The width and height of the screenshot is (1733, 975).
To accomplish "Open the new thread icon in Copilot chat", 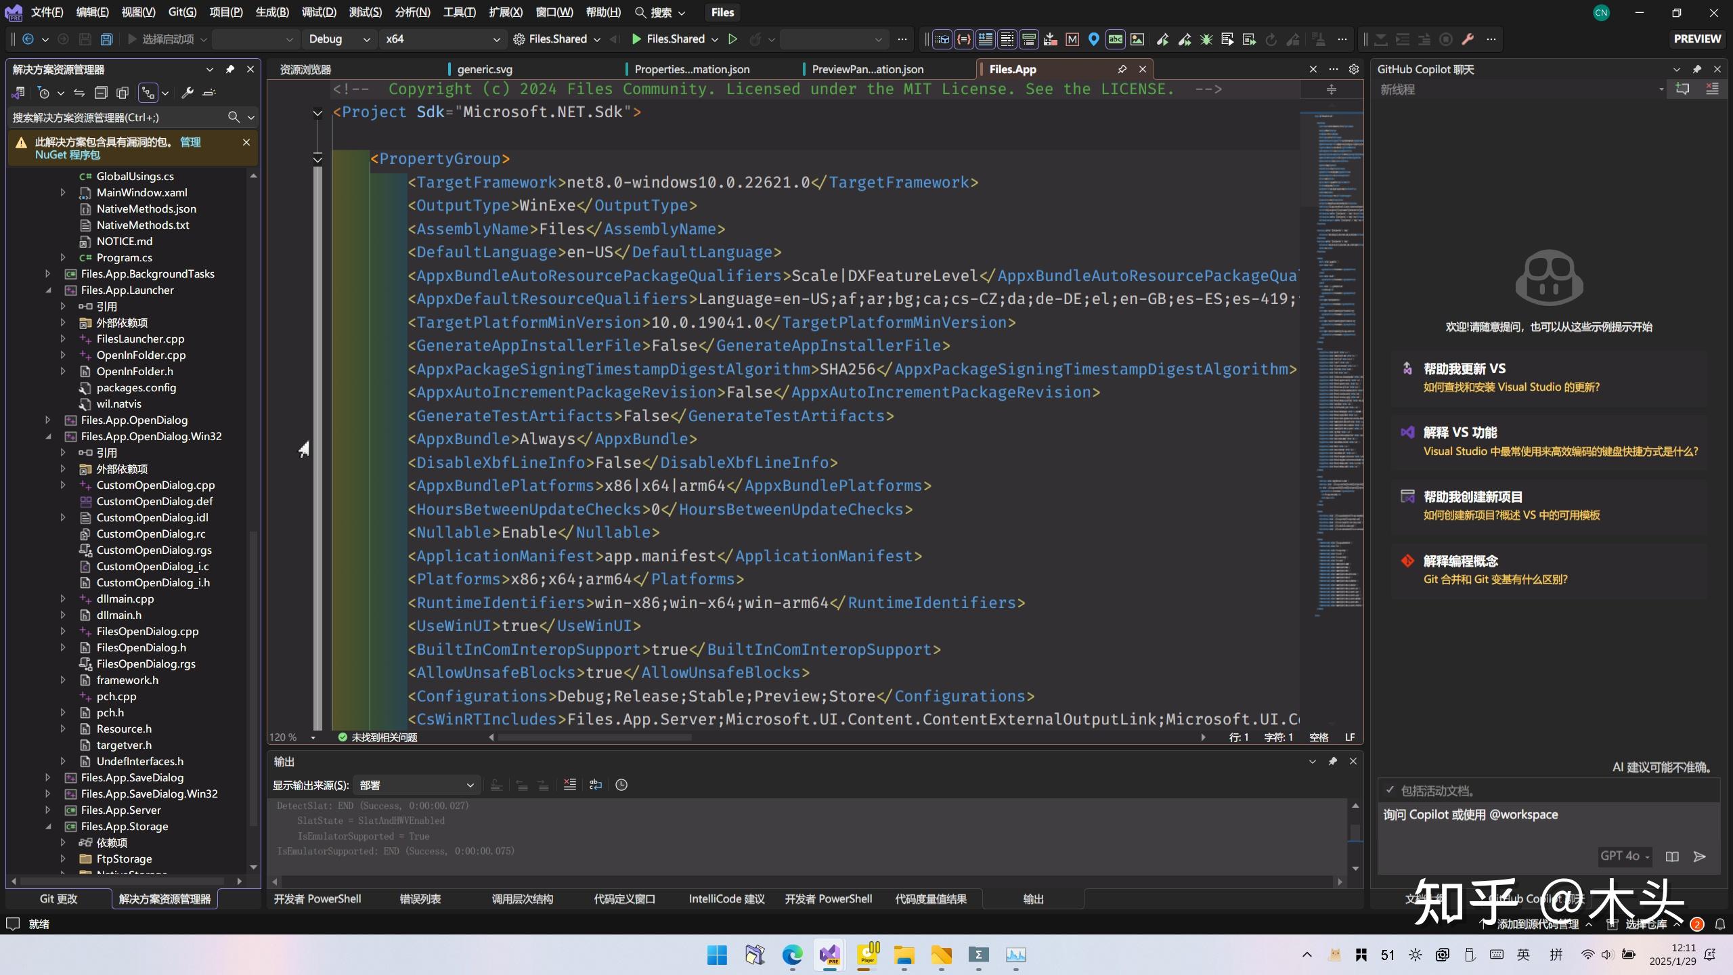I will (1683, 89).
